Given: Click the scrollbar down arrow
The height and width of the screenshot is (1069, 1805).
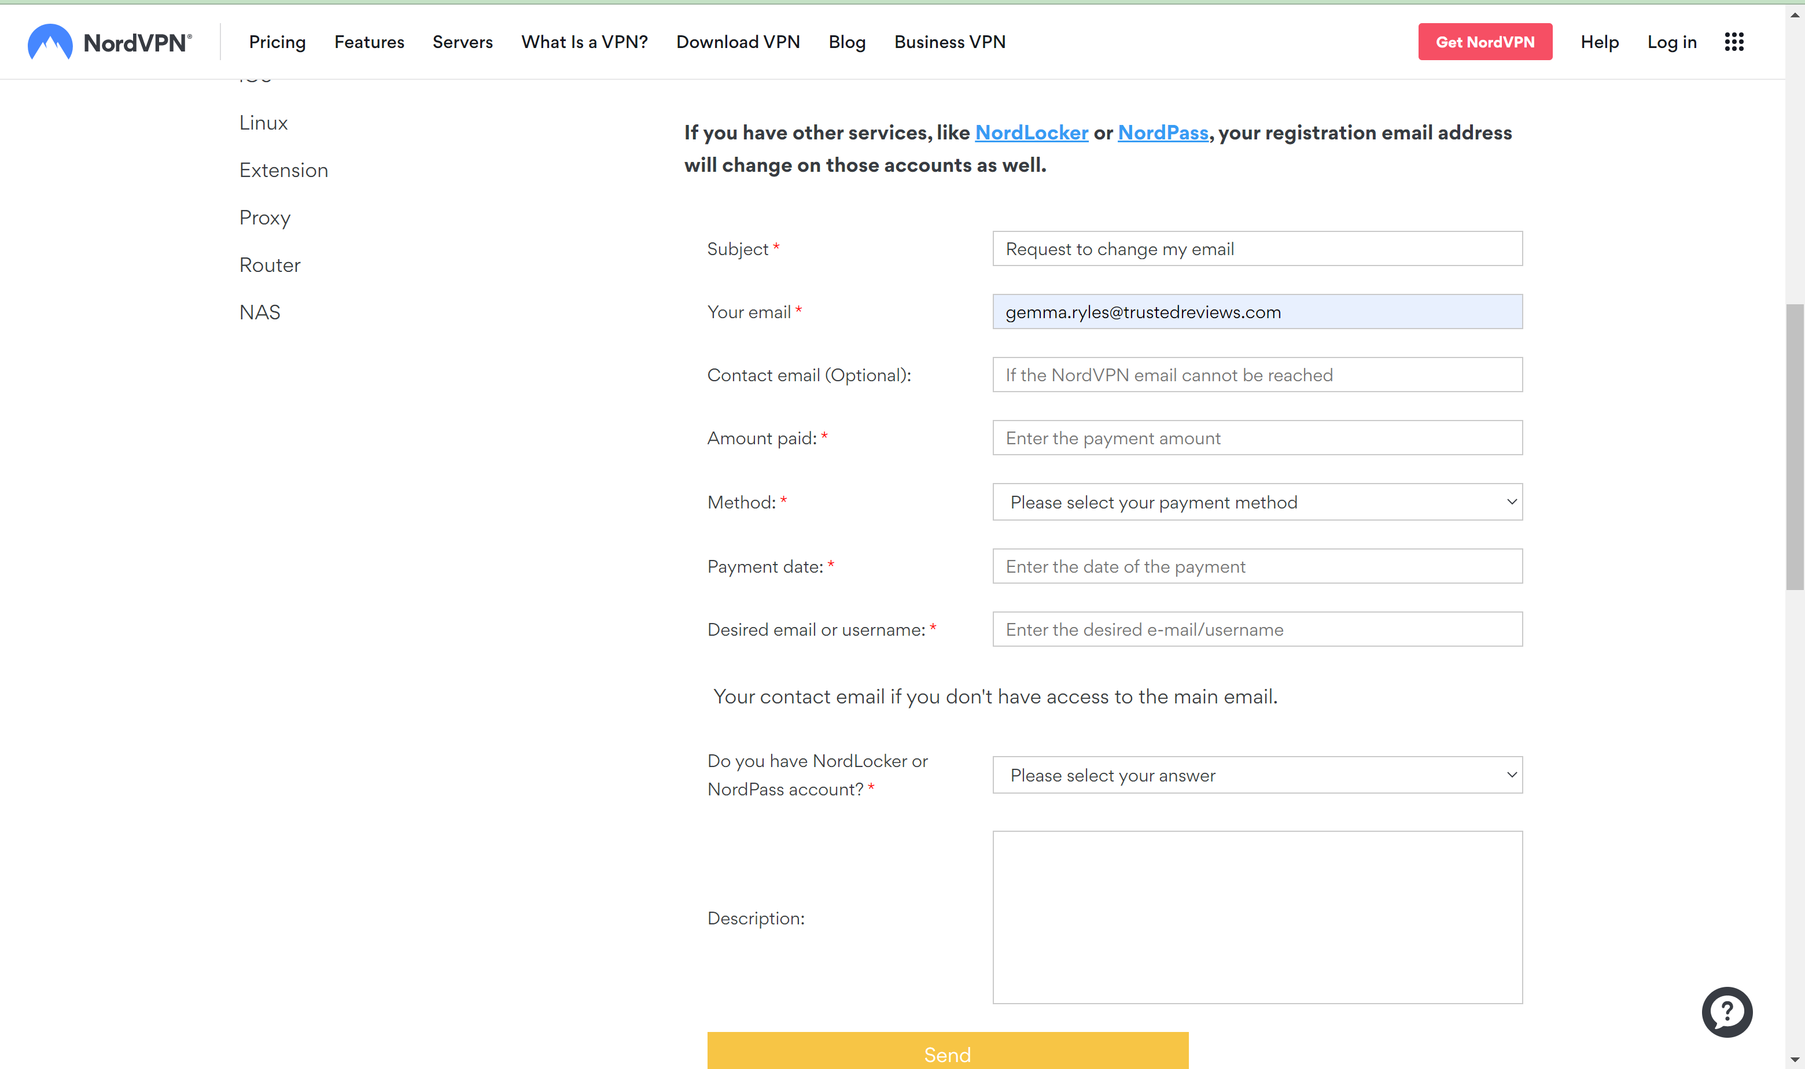Looking at the screenshot, I should (1794, 1060).
